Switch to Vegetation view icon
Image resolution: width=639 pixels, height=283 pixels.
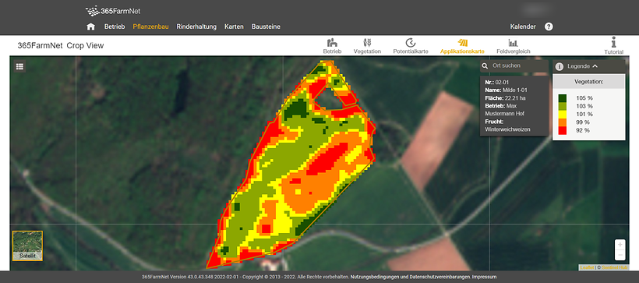[x=367, y=42]
